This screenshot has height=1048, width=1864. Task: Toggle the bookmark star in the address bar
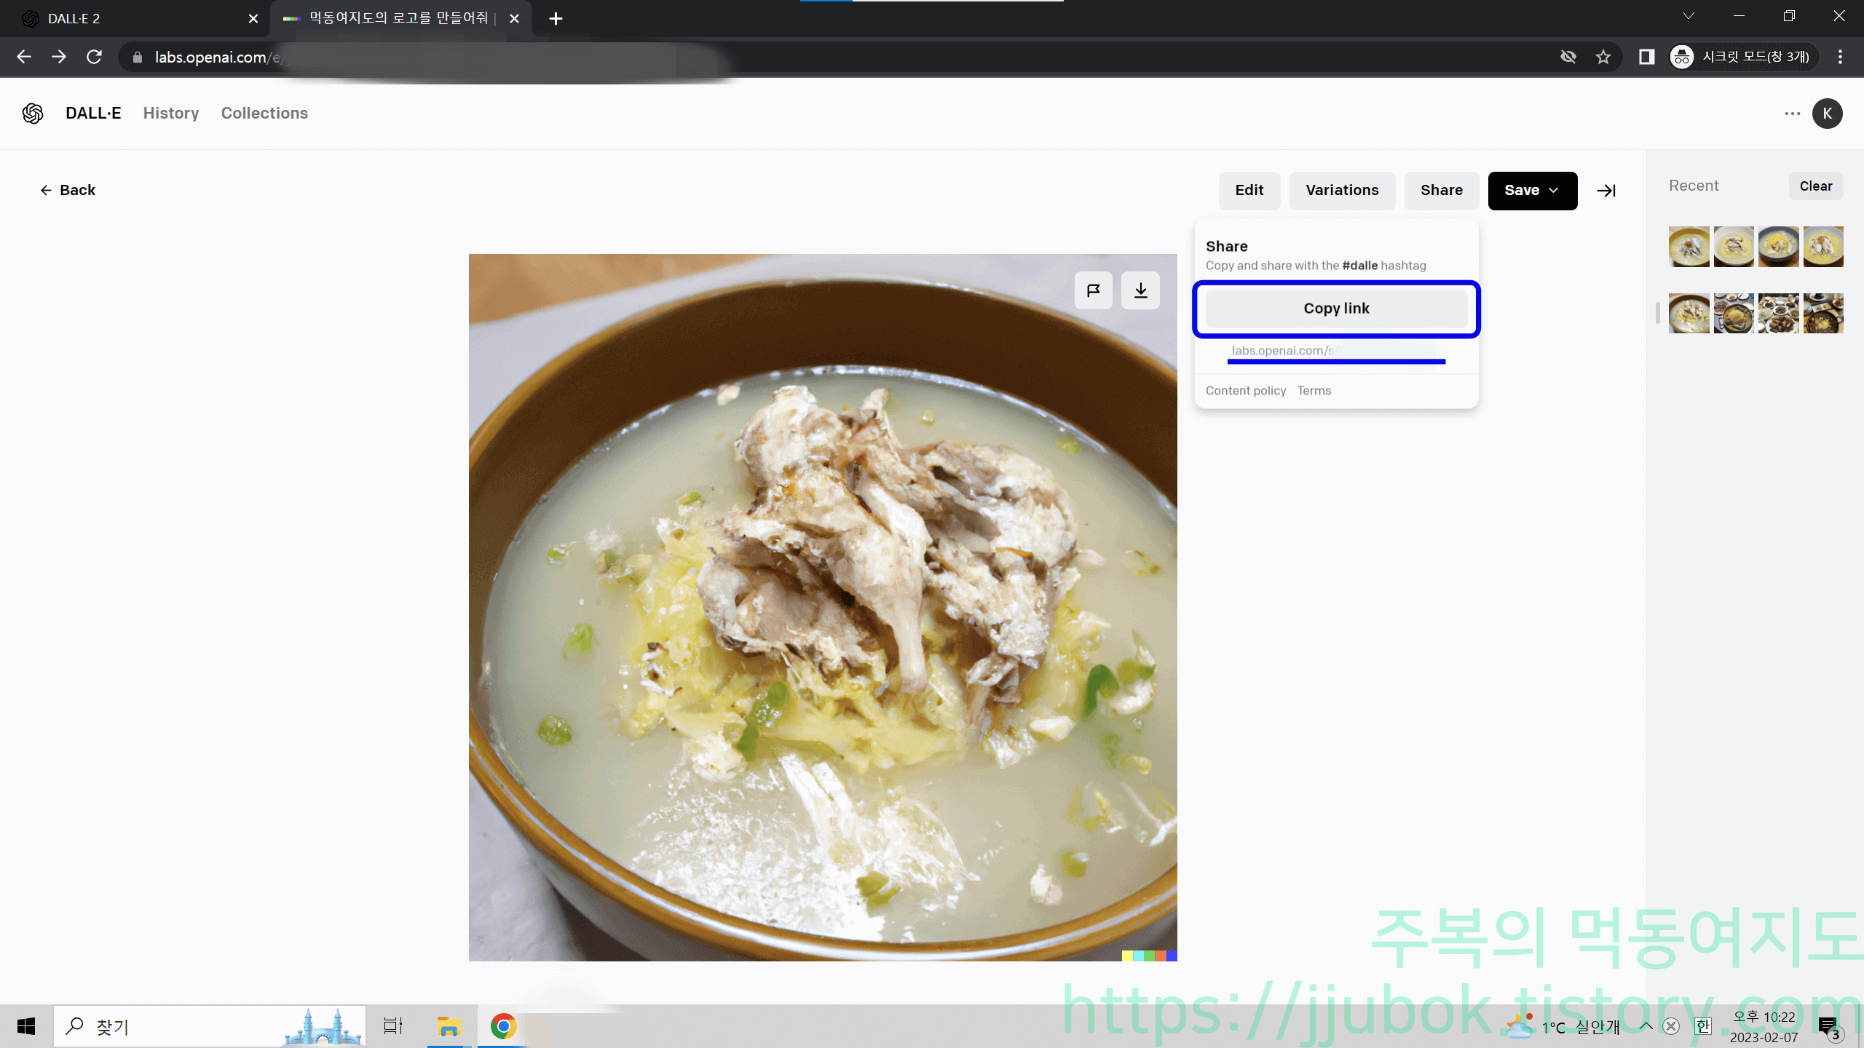pos(1604,57)
